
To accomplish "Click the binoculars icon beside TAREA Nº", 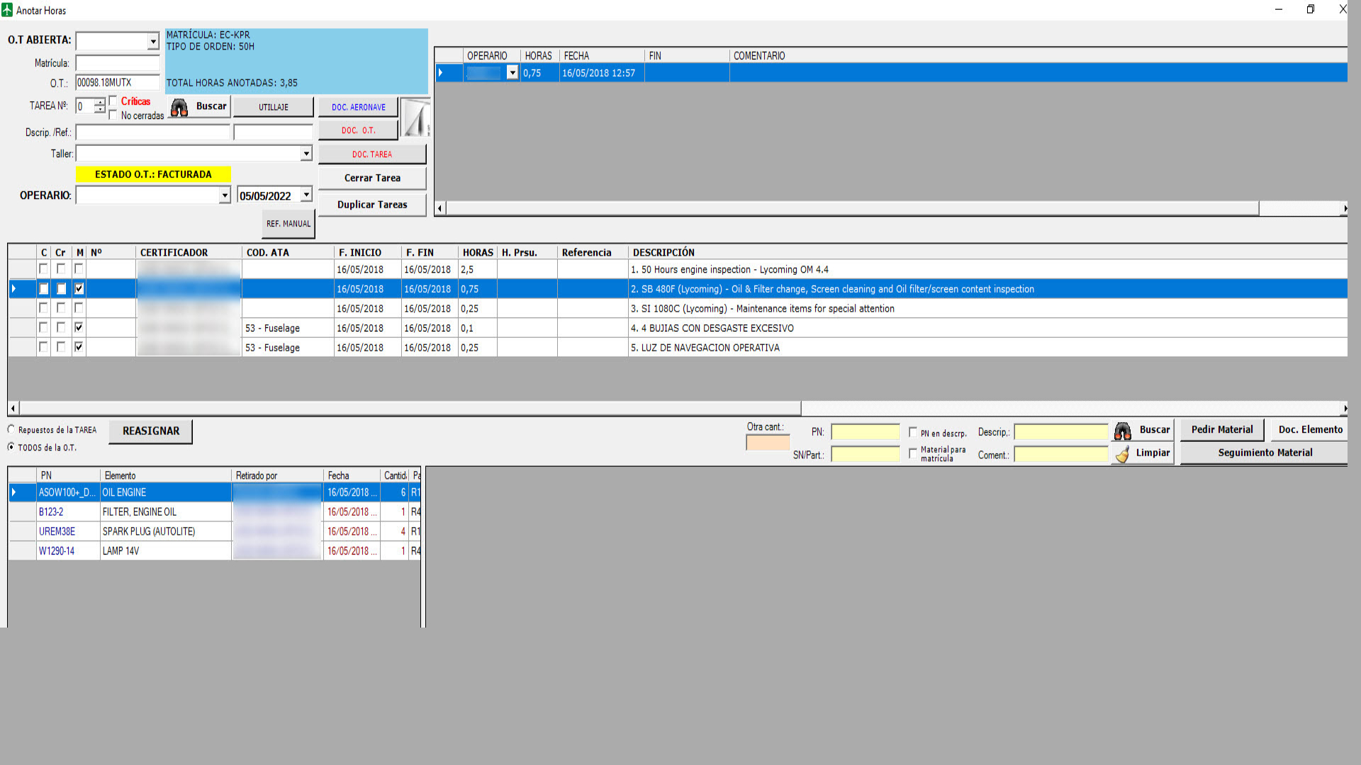I will [179, 107].
